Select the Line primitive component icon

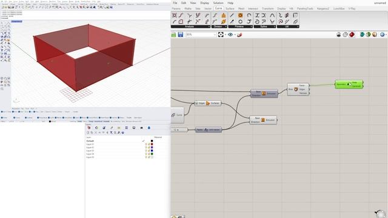coord(232,15)
